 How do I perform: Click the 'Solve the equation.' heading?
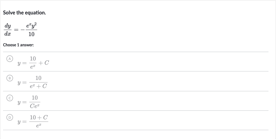[x=24, y=13]
